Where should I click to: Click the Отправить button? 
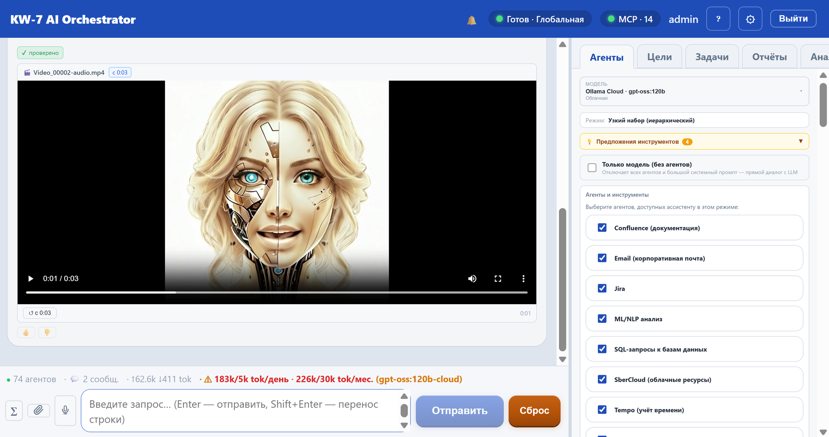[459, 411]
